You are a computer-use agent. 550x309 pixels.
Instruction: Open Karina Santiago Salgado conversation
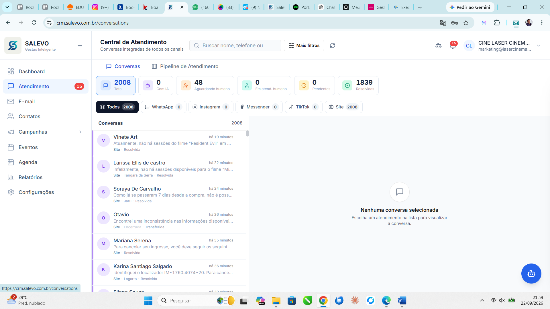(x=169, y=272)
